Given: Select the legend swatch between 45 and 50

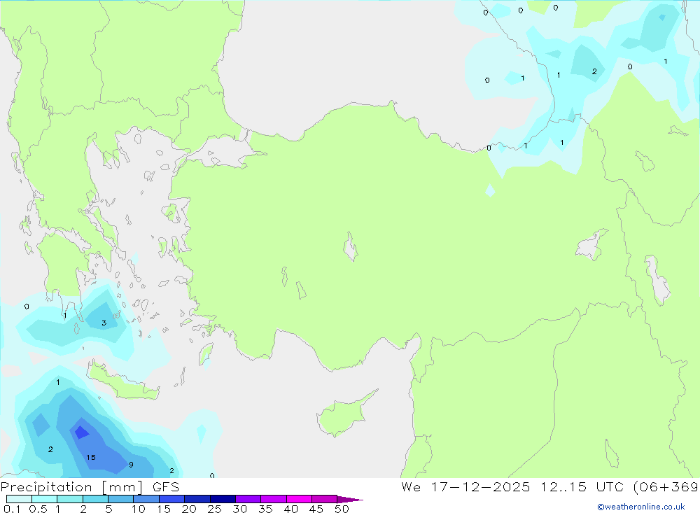Looking at the screenshot, I should (324, 499).
